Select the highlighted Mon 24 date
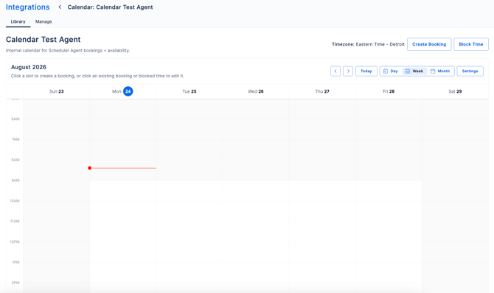This screenshot has width=494, height=293. pyautogui.click(x=128, y=91)
